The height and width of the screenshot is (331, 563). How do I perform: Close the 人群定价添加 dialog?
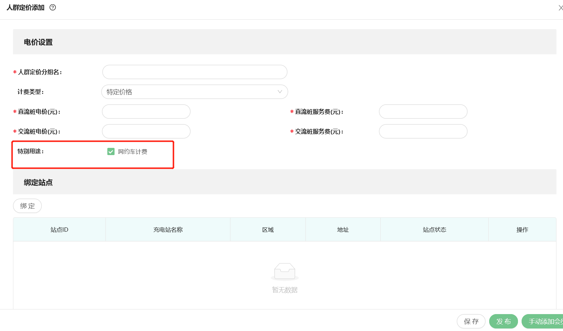[x=560, y=8]
